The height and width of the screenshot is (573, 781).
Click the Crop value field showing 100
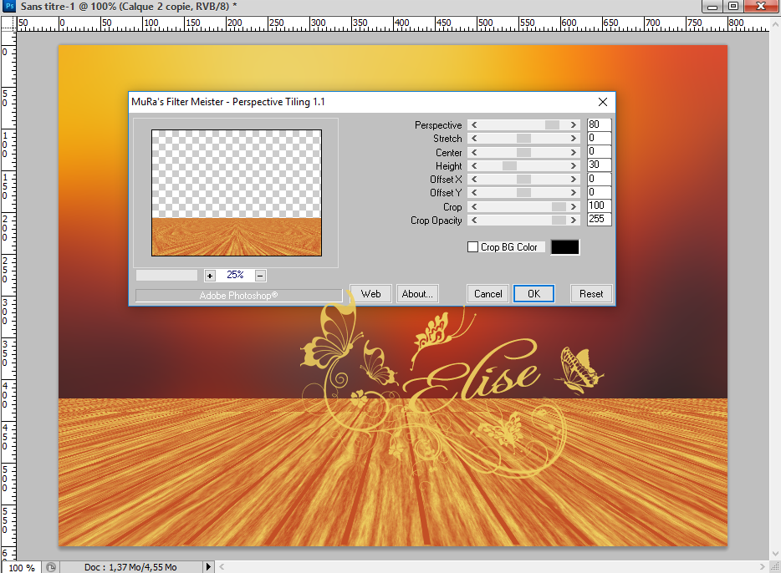(x=599, y=206)
